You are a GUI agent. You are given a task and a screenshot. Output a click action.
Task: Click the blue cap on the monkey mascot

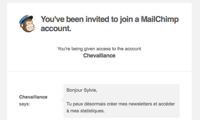coord(26,19)
